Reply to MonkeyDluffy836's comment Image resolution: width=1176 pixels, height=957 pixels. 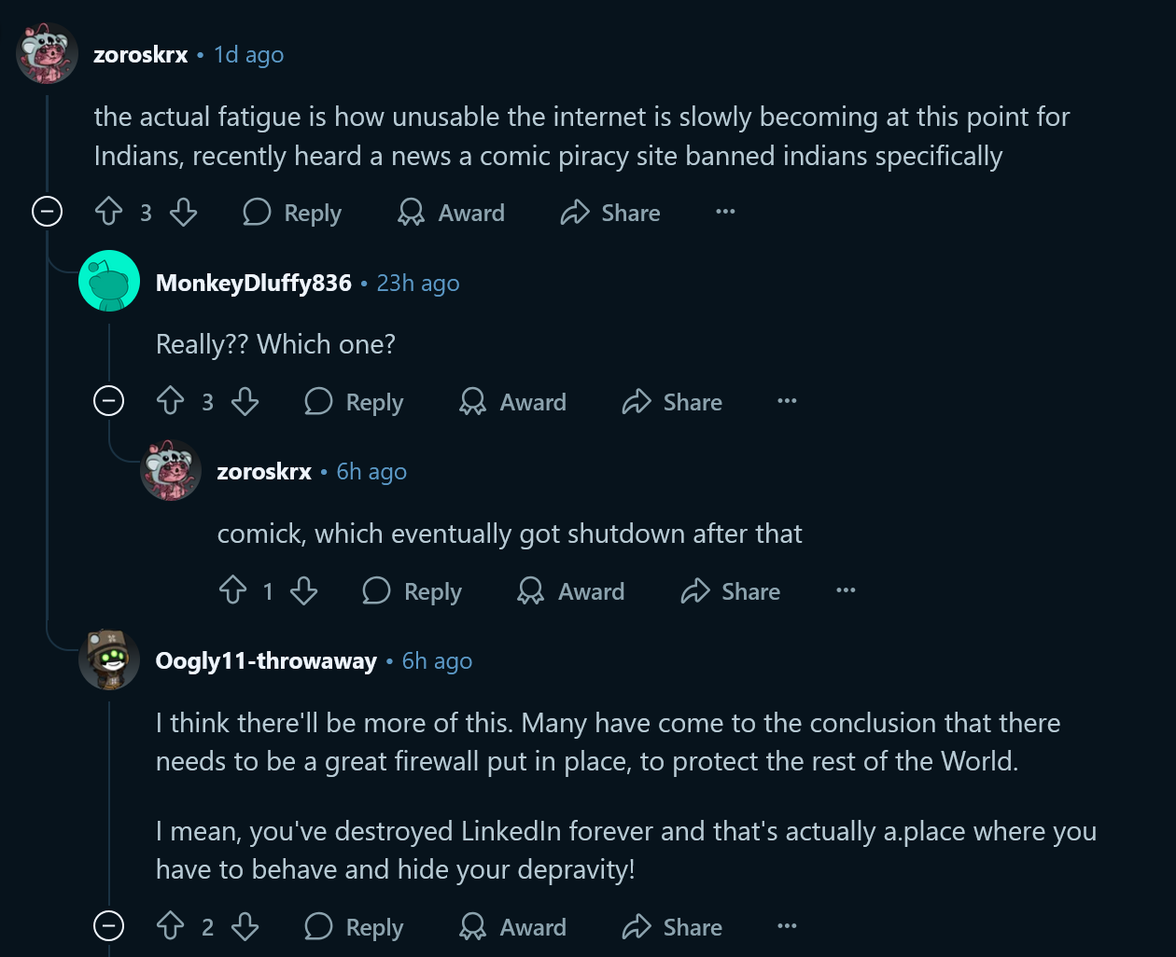355,402
